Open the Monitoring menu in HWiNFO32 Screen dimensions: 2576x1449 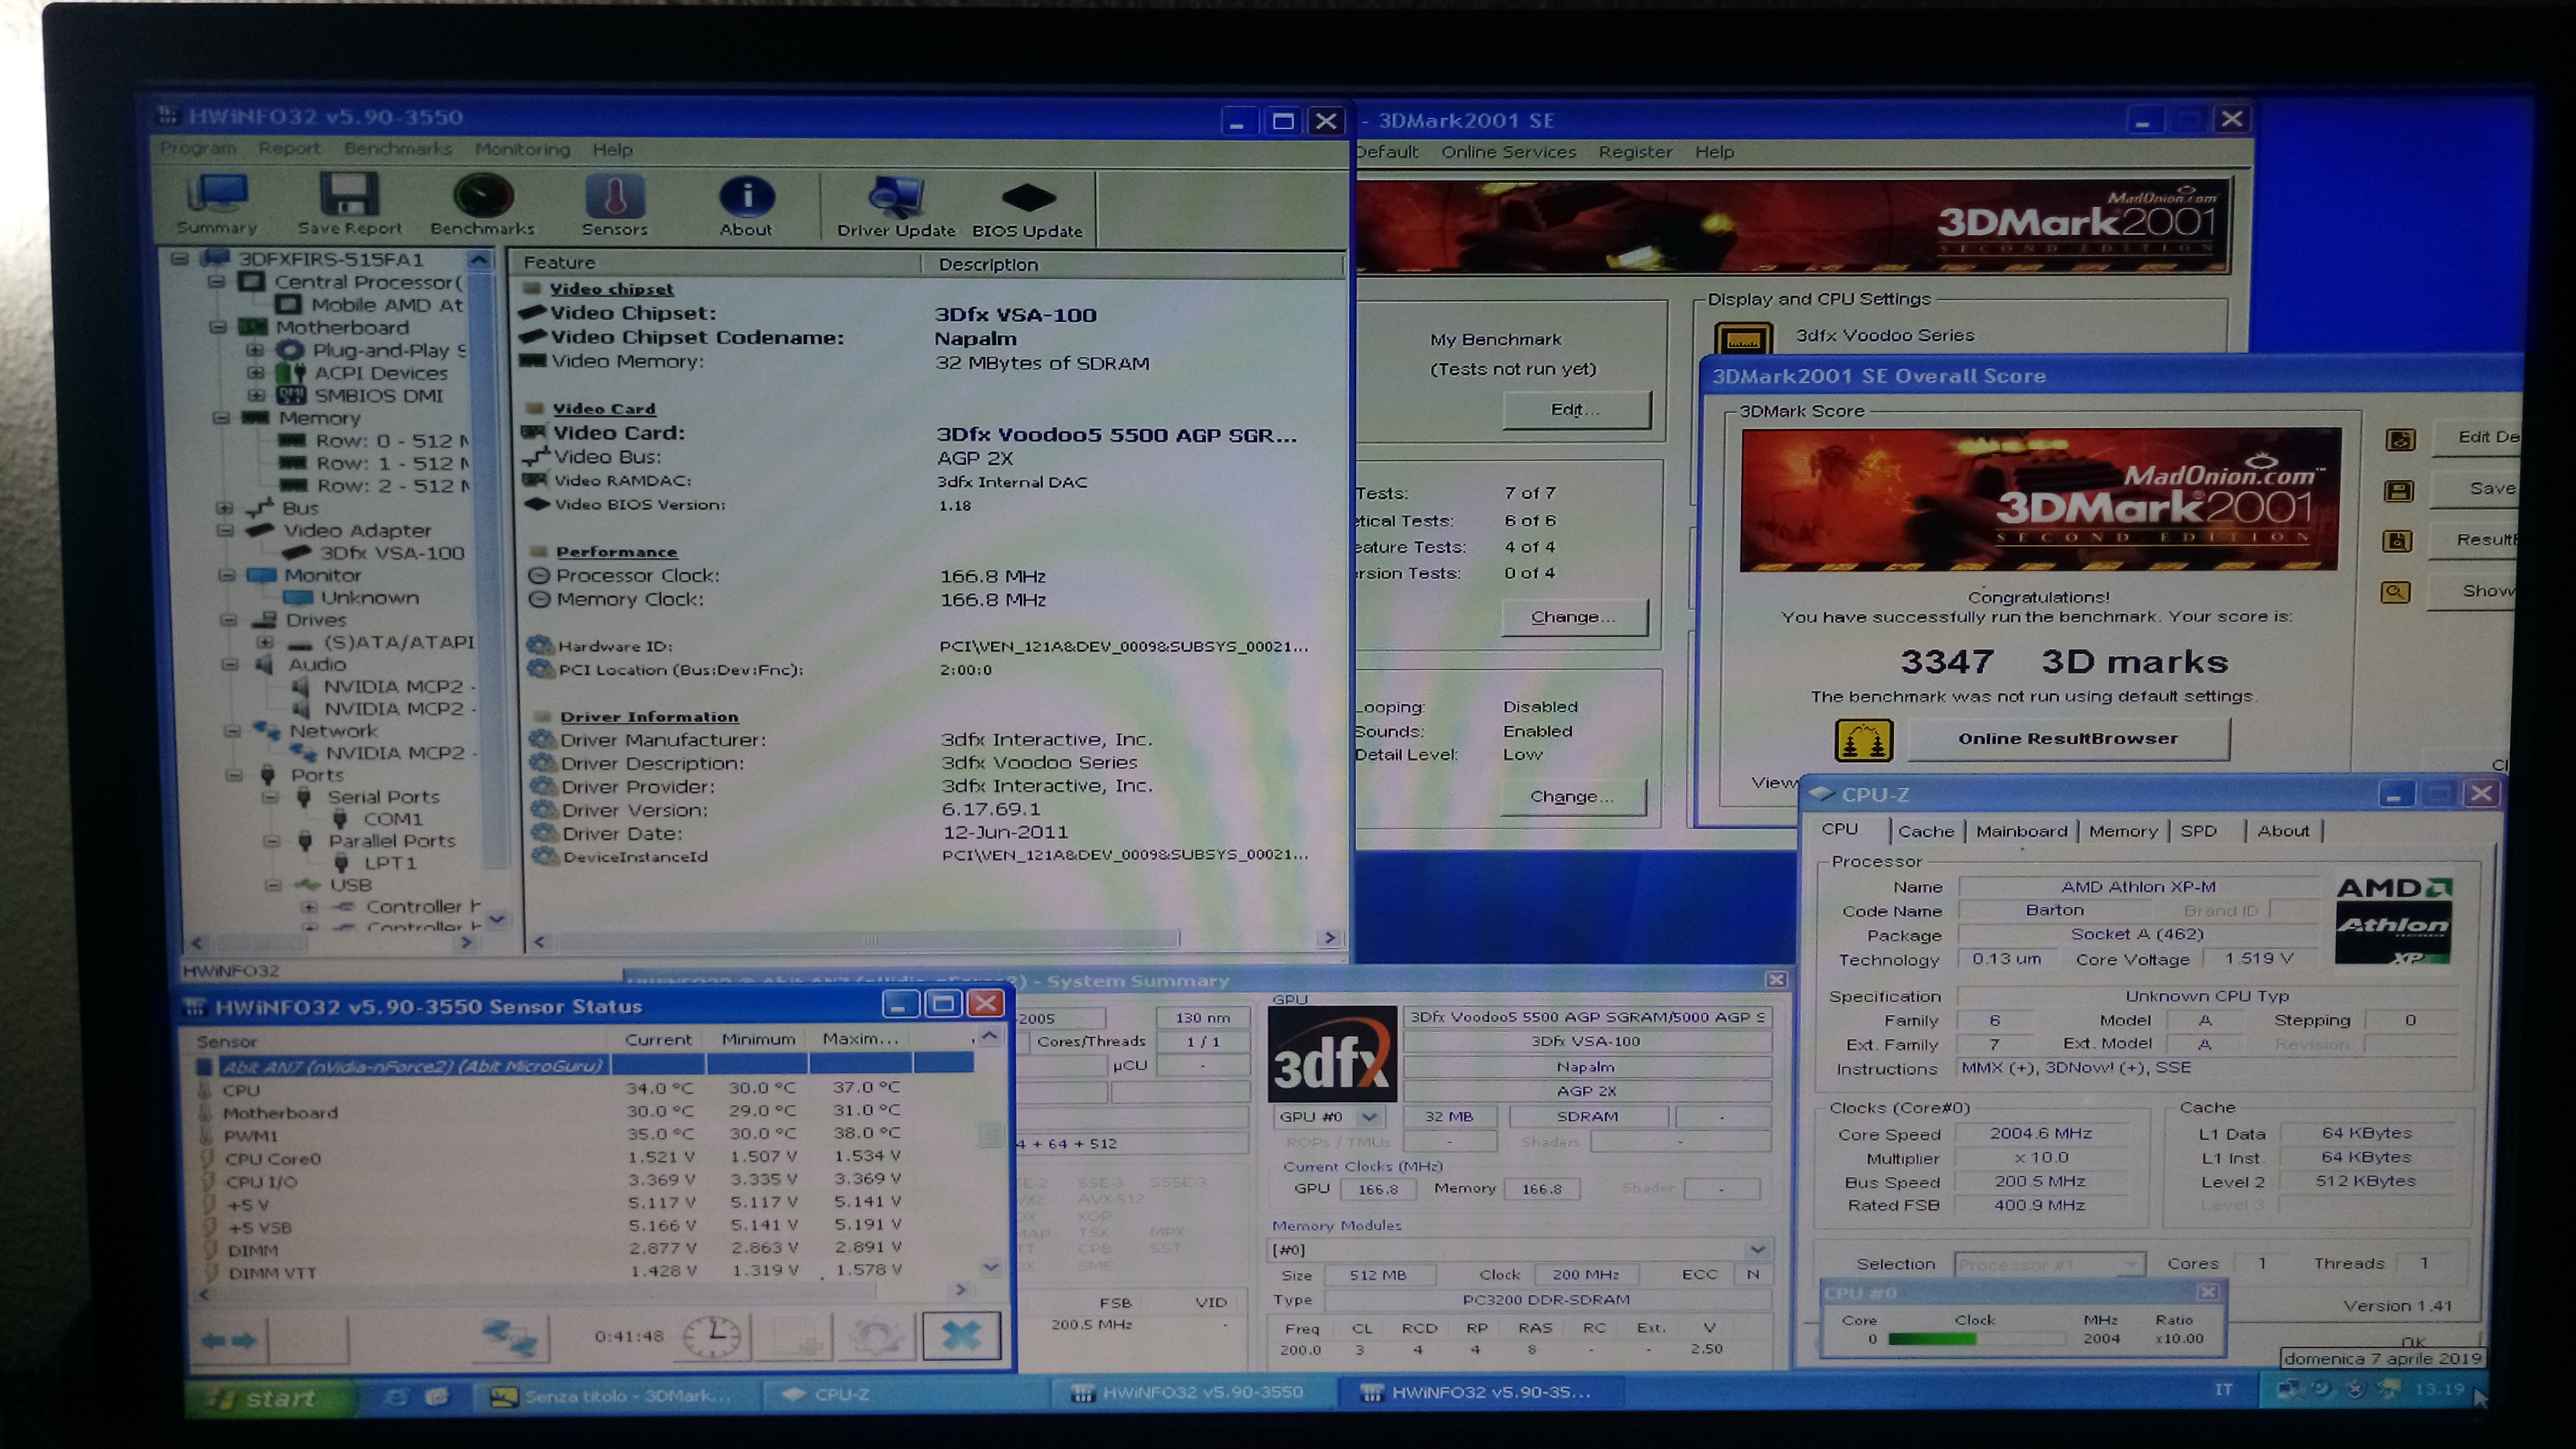point(522,149)
